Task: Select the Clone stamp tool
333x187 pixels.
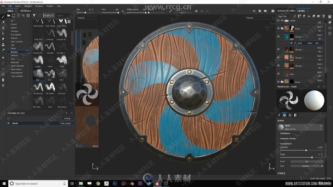Action: pyautogui.click(x=3, y=44)
